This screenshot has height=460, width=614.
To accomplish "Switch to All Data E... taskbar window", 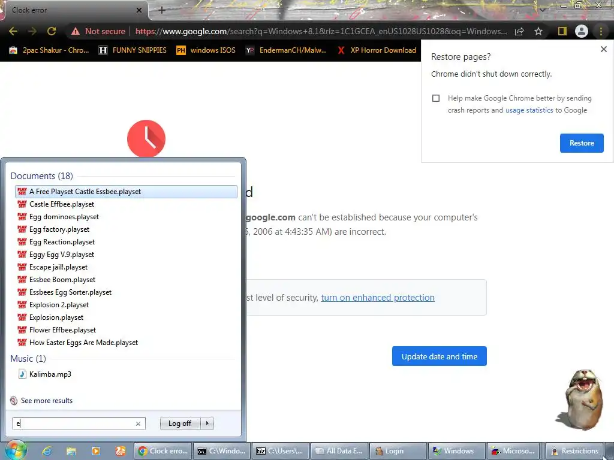I will tap(339, 451).
